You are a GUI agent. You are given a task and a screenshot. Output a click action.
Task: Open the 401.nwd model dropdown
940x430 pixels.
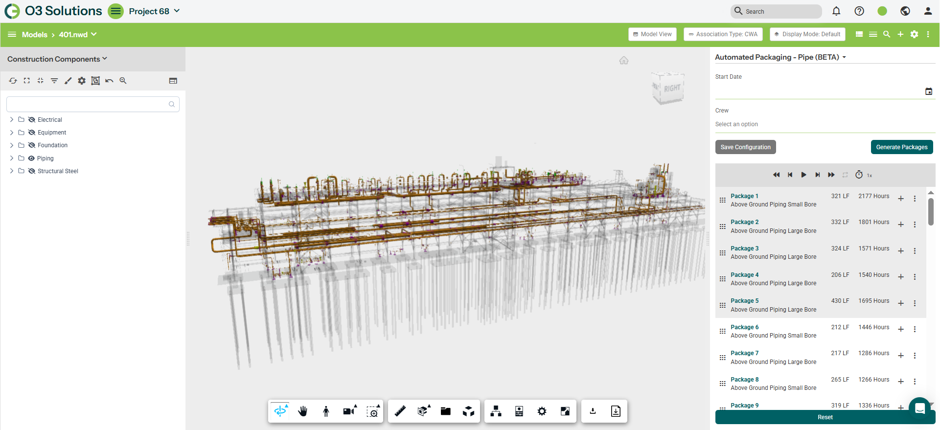point(78,35)
